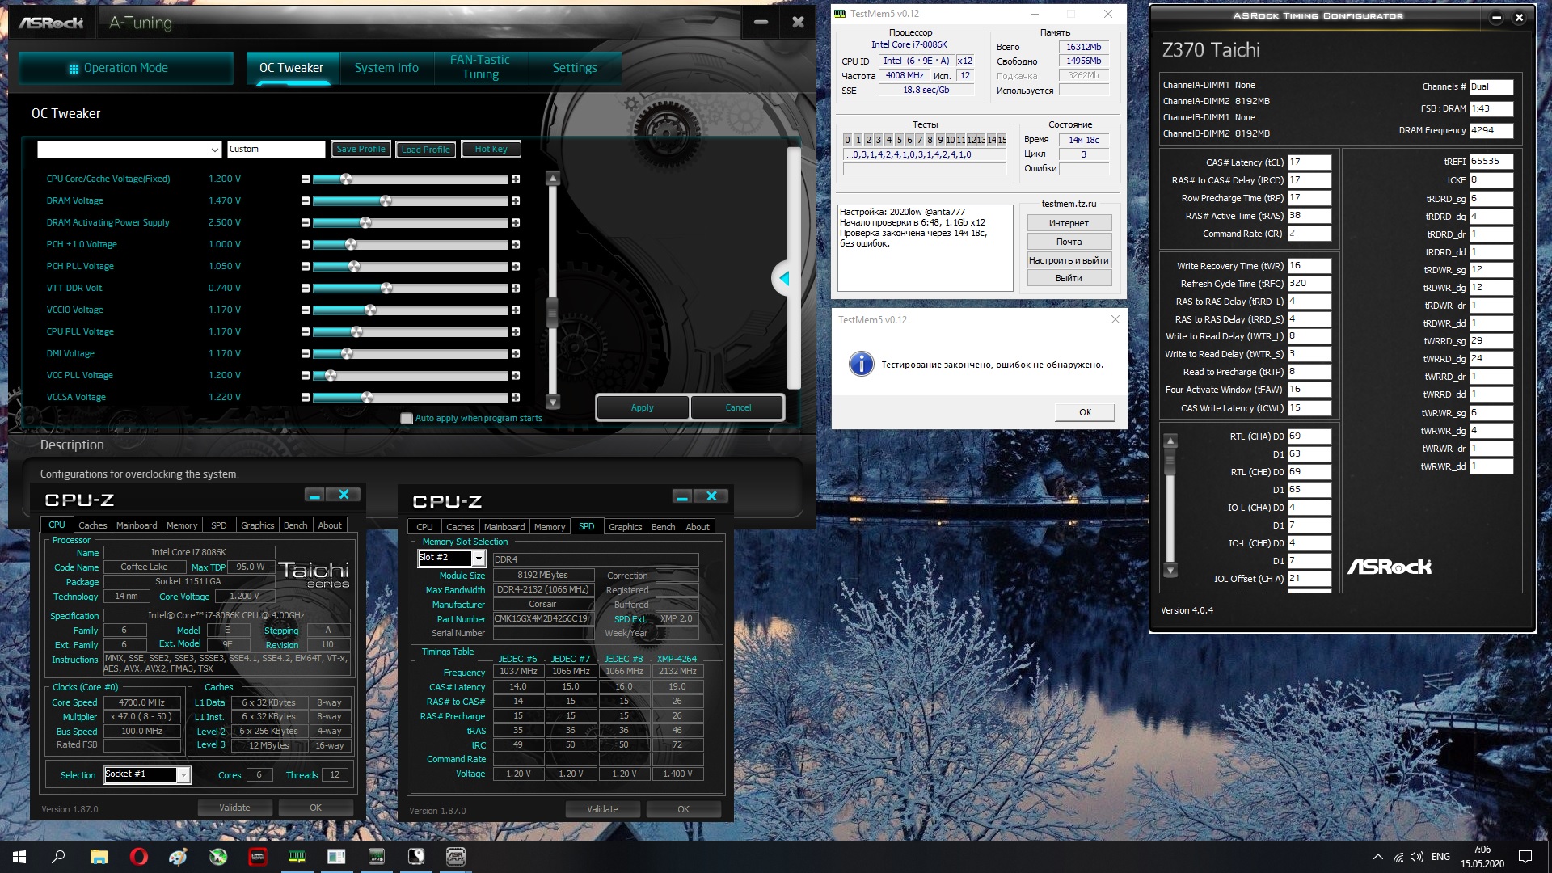Click Windows search magnifier icon
Screen dimensions: 1552x873
pos(58,856)
